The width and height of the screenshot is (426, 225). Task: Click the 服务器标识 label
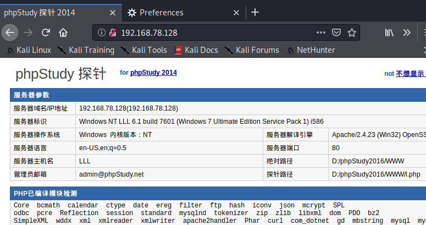pos(30,122)
